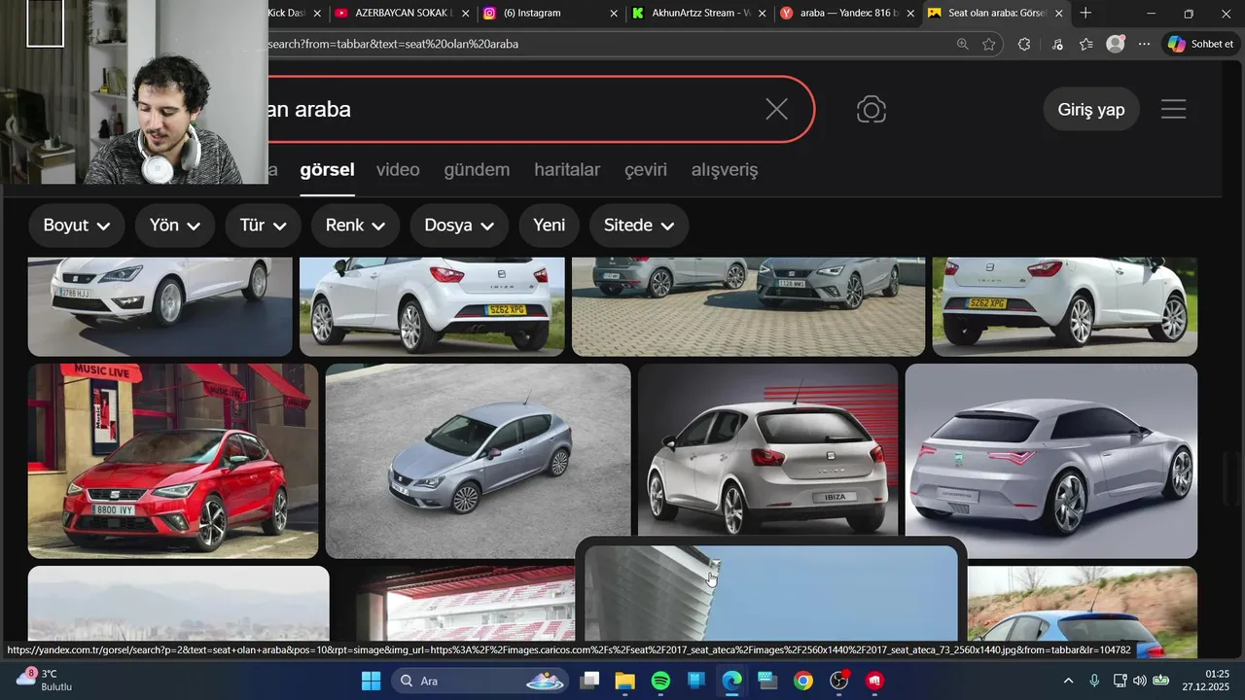Open the red Seat parked by Music Live thumbnail
Viewport: 1245px width, 700px height.
click(x=173, y=461)
